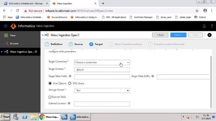This screenshot has height=121, width=216.
Task: Click the Save button
Action: point(195,35)
